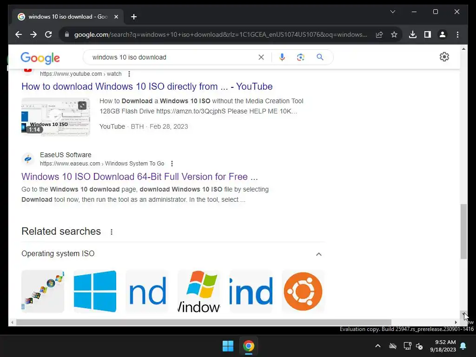Open EaseUS Windows 10 ISO Download link
Image resolution: width=476 pixels, height=357 pixels.
(139, 177)
